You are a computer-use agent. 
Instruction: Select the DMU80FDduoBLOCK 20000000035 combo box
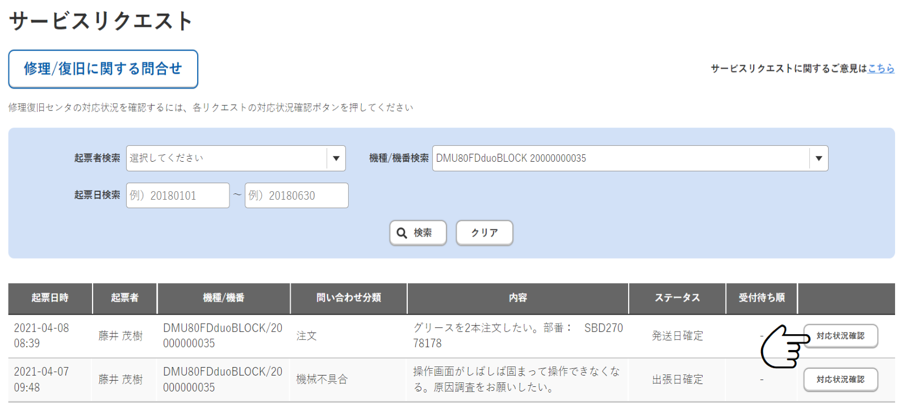coord(630,158)
